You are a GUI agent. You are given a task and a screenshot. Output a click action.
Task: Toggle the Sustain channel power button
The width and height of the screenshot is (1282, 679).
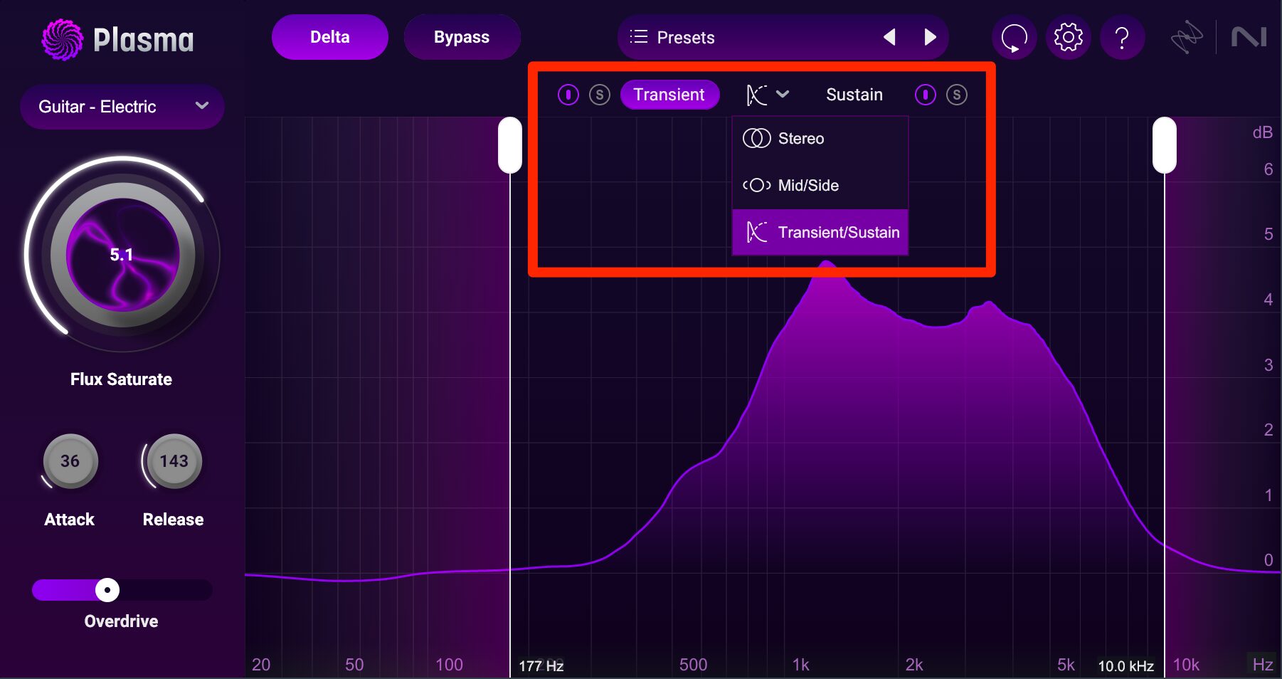point(925,95)
